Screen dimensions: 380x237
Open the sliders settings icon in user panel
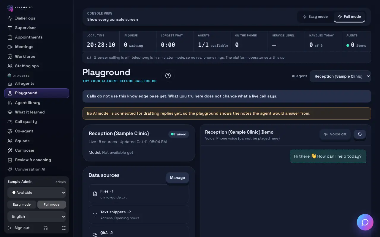pos(64,228)
